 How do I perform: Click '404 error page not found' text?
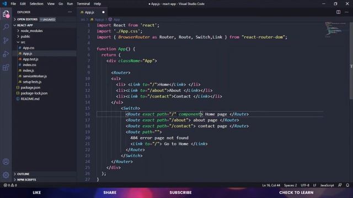[159, 138]
